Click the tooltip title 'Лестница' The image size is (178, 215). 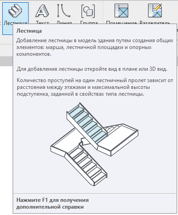tap(29, 31)
